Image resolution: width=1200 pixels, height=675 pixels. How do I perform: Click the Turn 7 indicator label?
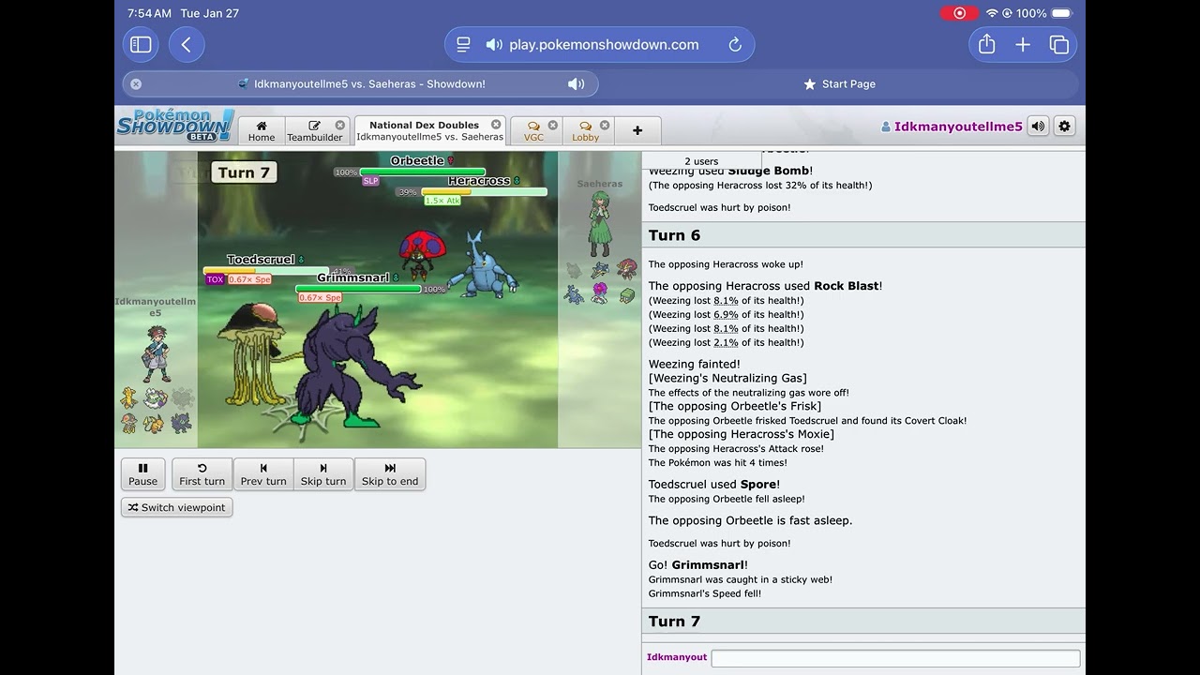[x=244, y=172]
